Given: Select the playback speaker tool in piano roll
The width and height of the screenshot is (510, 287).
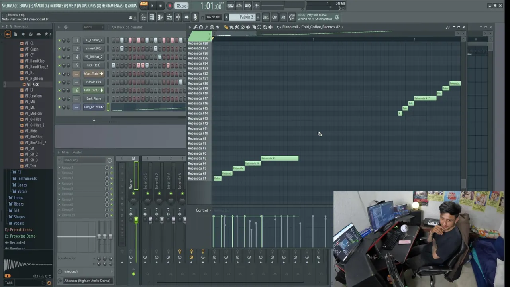Looking at the screenshot, I should click(270, 27).
